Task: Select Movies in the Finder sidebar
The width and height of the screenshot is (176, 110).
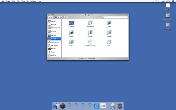Action: [x=54, y=49]
